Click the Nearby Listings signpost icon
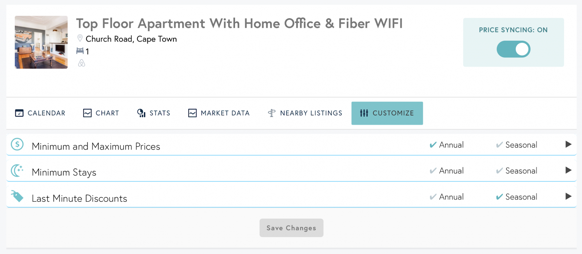The image size is (582, 254). coord(271,113)
